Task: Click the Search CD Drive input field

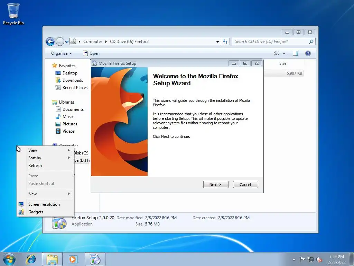Action: (x=270, y=42)
